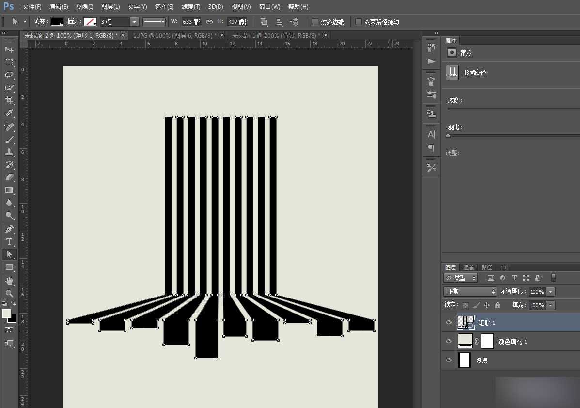
Task: Enable the 约束路径拖动 checkbox
Action: point(359,22)
